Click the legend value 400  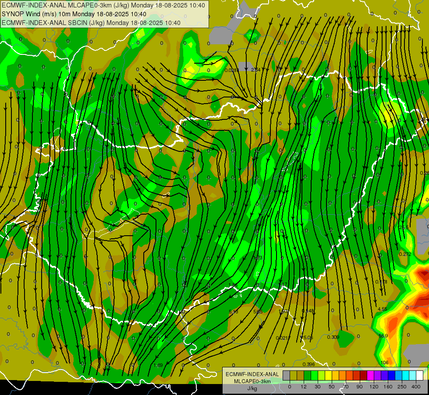(416, 387)
